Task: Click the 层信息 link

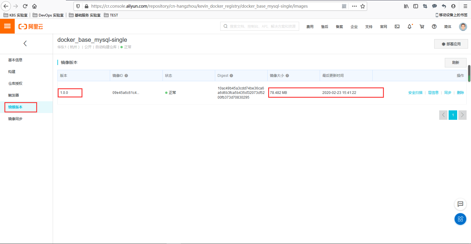Action: [433, 93]
